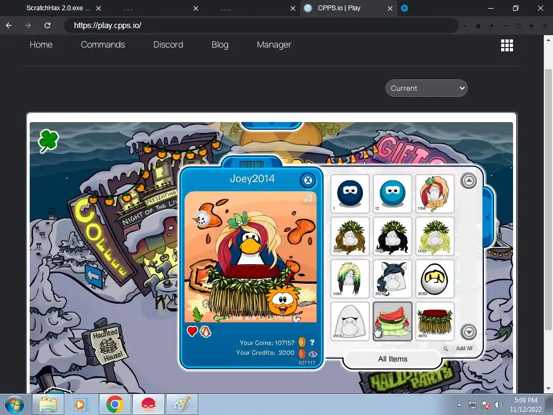This screenshot has width=553, height=415.
Task: Reload the current page
Action: (48, 25)
